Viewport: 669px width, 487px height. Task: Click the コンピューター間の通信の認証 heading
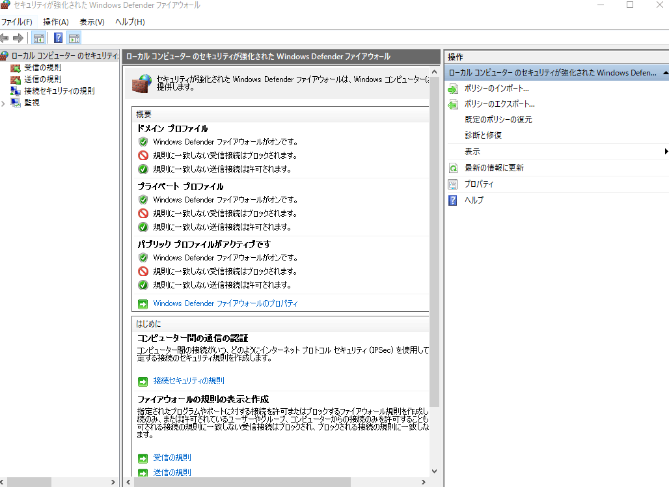coord(193,338)
